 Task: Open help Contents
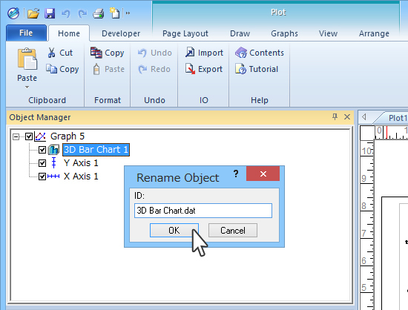pos(260,53)
